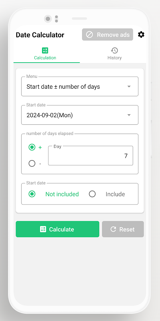This screenshot has width=160, height=321.
Task: Click the Remove ads button
Action: click(108, 35)
